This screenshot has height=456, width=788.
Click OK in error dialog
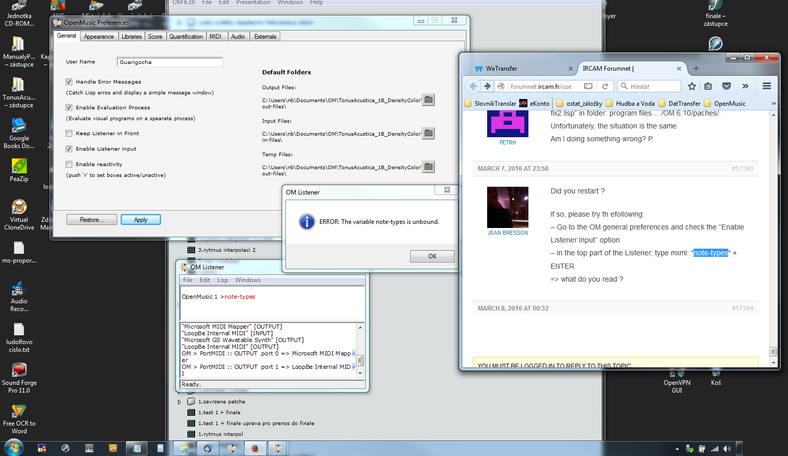(432, 256)
